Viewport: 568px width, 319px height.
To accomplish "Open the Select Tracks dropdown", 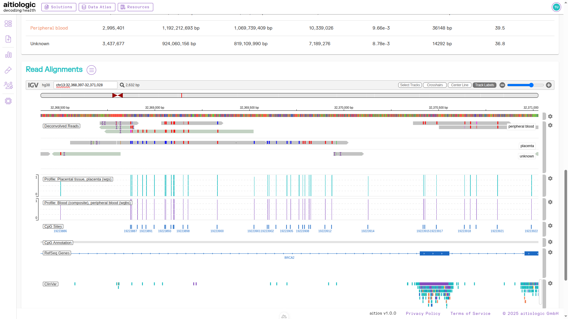I will click(x=410, y=85).
